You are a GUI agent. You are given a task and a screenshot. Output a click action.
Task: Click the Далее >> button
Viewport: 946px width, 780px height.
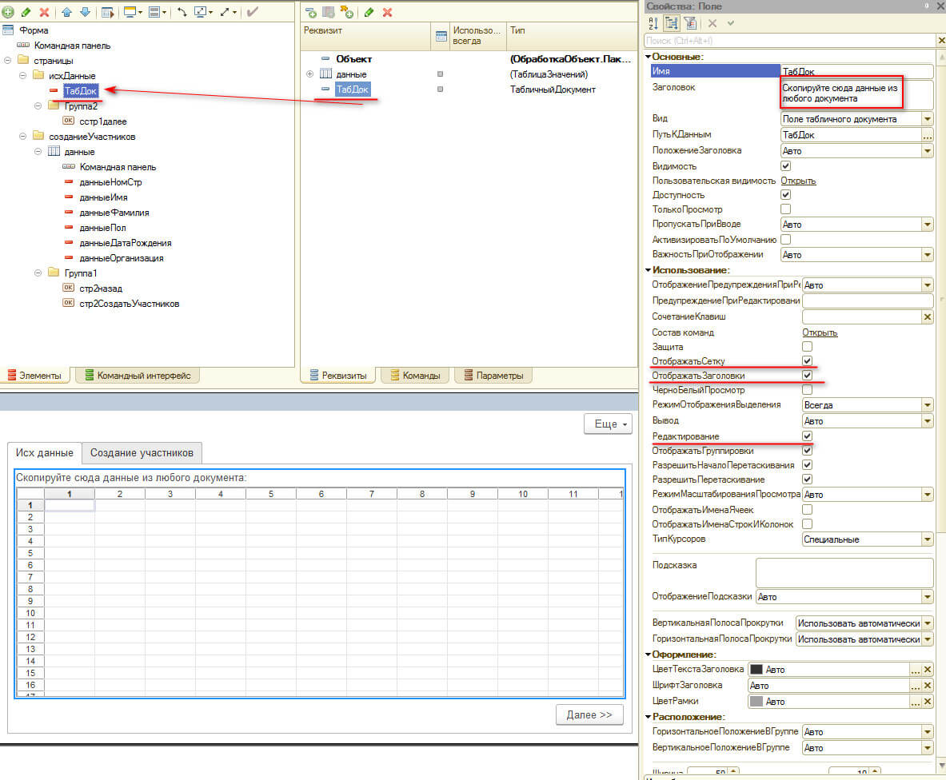coord(589,714)
